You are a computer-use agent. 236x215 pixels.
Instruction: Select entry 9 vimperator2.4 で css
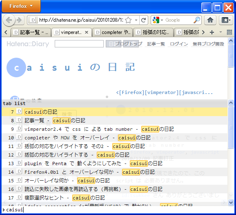pos(115,129)
